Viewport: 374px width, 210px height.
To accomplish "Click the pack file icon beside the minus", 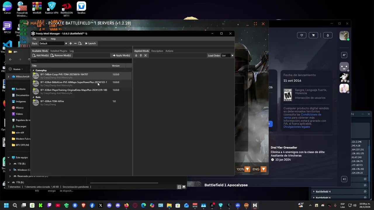I will pos(80,43).
